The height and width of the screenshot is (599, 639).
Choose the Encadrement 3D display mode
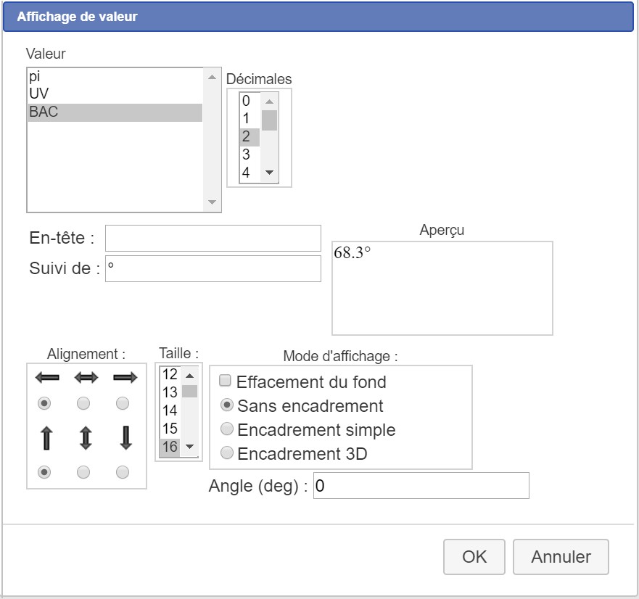tap(227, 453)
